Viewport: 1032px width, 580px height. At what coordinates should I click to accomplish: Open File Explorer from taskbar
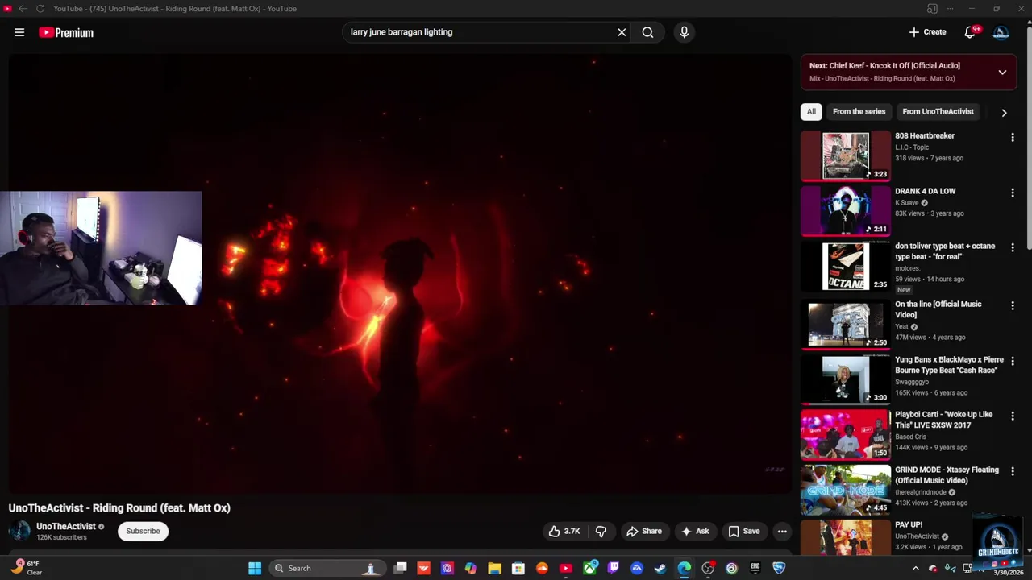[494, 568]
